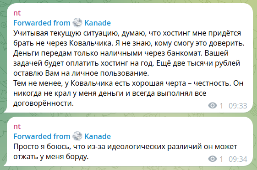Click the view count next to 09:34

221,159
